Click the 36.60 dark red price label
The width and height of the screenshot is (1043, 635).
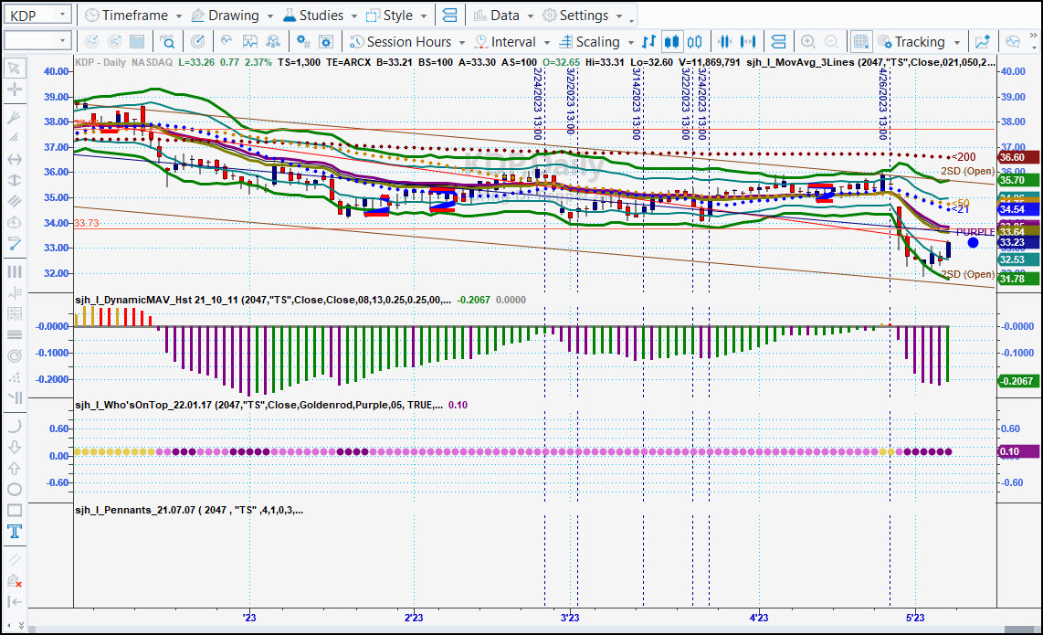[x=1018, y=157]
